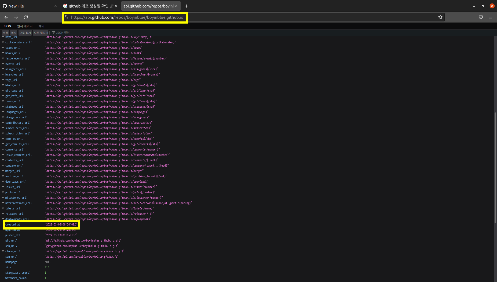
Task: Click 모두 접기 to collapse all
Action: pos(25,33)
